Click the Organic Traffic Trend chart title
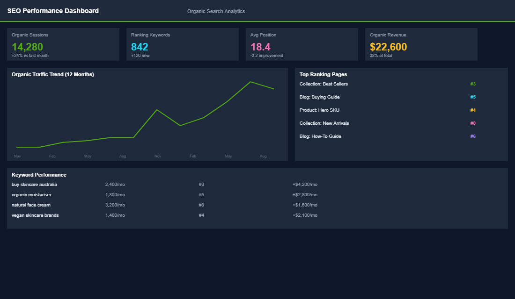This screenshot has height=299, width=515. click(53, 74)
